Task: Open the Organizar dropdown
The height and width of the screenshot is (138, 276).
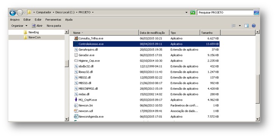Action: click(x=19, y=26)
